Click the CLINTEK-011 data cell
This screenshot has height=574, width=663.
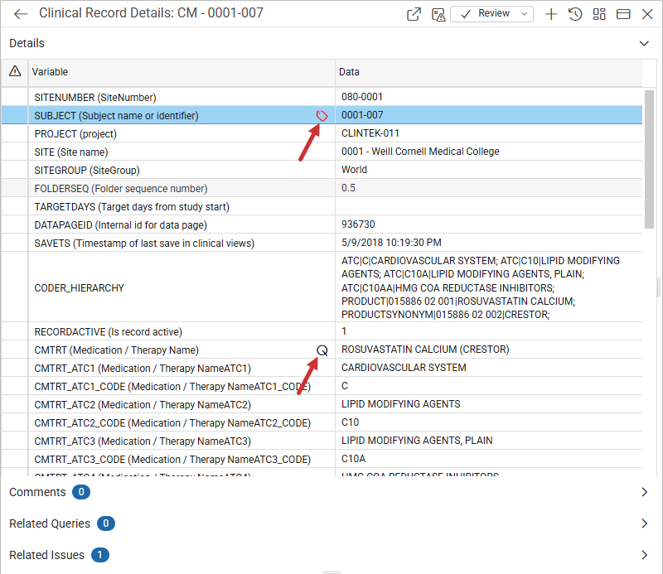coord(489,133)
